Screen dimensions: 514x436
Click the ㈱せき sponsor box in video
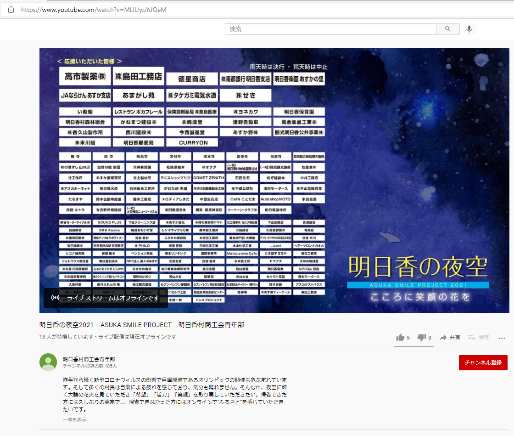tap(246, 95)
